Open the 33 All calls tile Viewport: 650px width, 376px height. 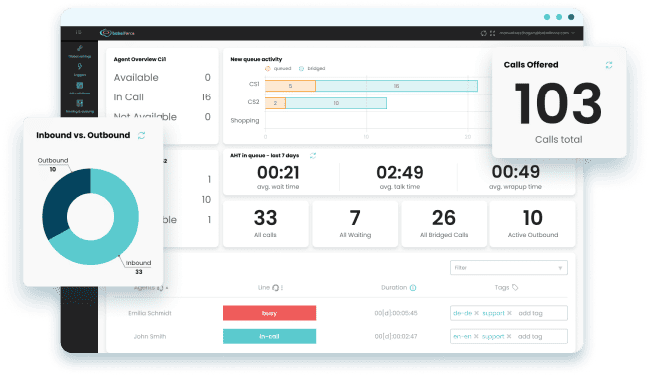[266, 224]
